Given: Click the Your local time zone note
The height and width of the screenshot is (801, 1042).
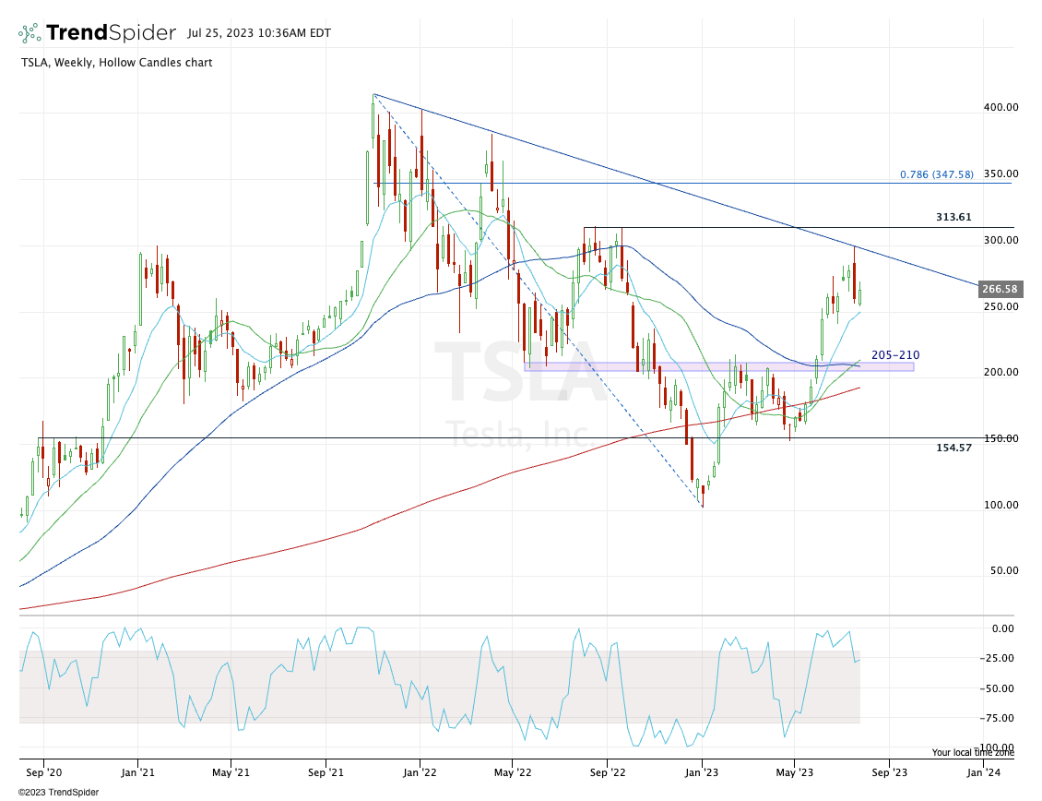Looking at the screenshot, I should 973,752.
